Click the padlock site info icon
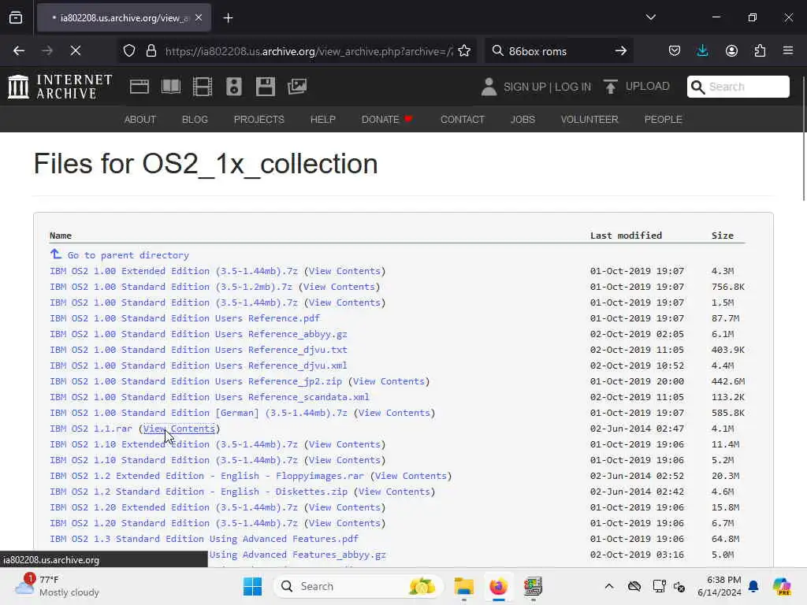Viewport: 807px width, 605px height. tap(151, 51)
